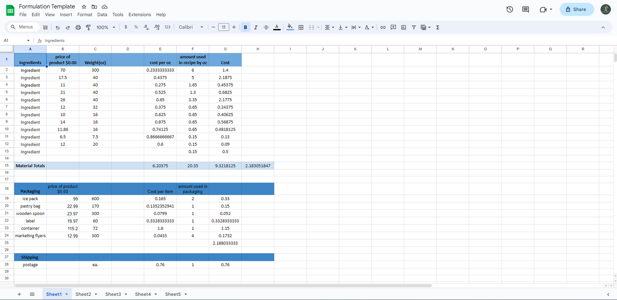Open the Format menu
The height and width of the screenshot is (300, 617).
point(85,15)
